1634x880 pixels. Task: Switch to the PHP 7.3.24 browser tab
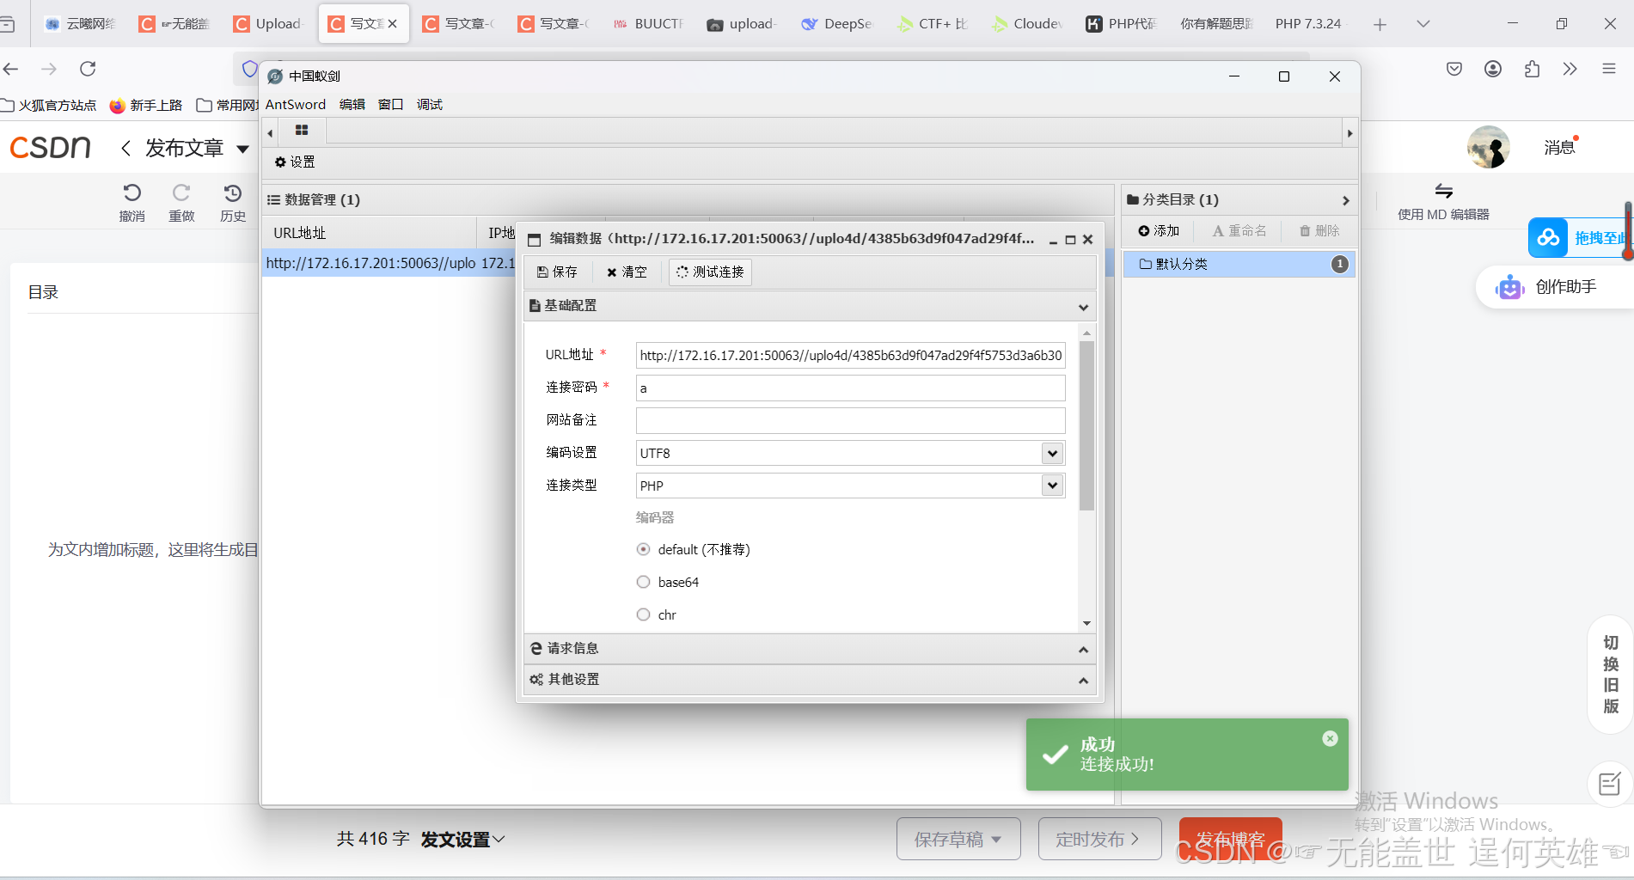pyautogui.click(x=1307, y=24)
